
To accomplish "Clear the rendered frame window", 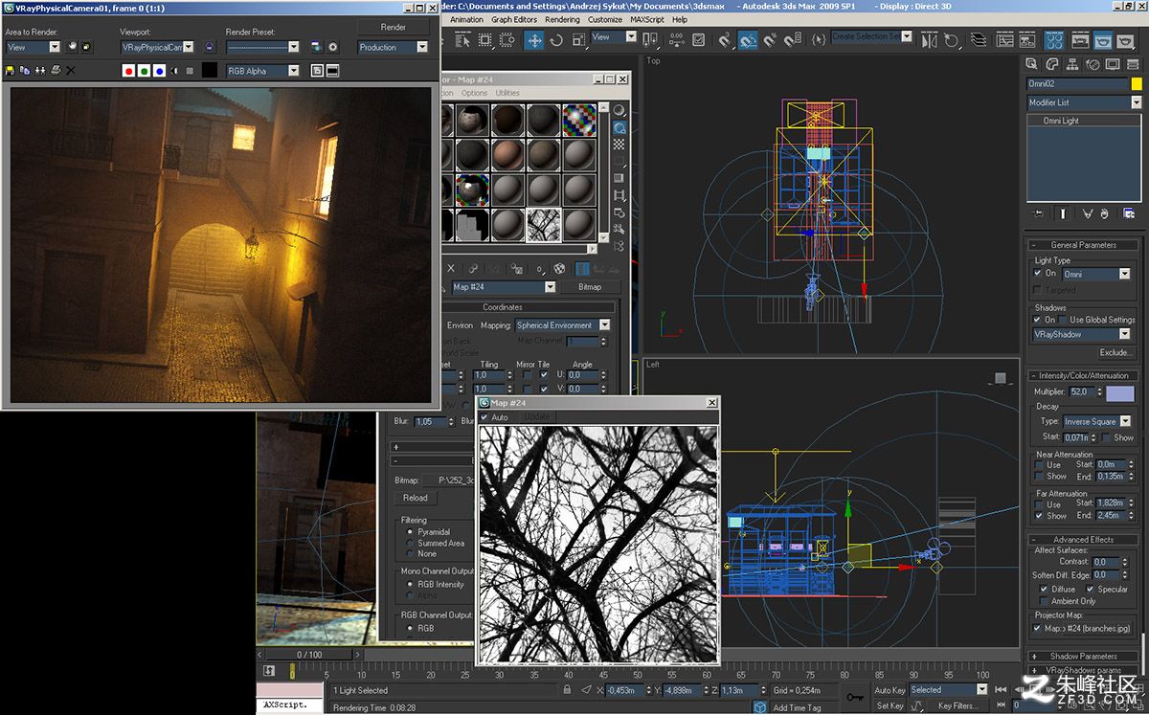I will 70,71.
